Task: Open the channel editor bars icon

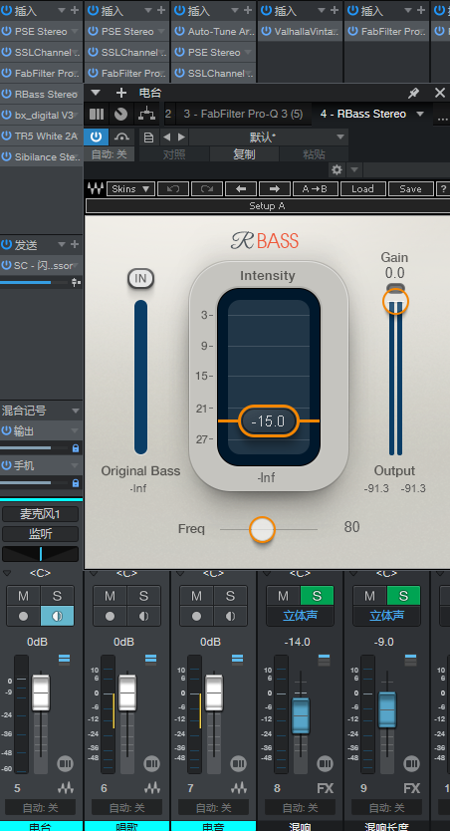Action: (97, 114)
